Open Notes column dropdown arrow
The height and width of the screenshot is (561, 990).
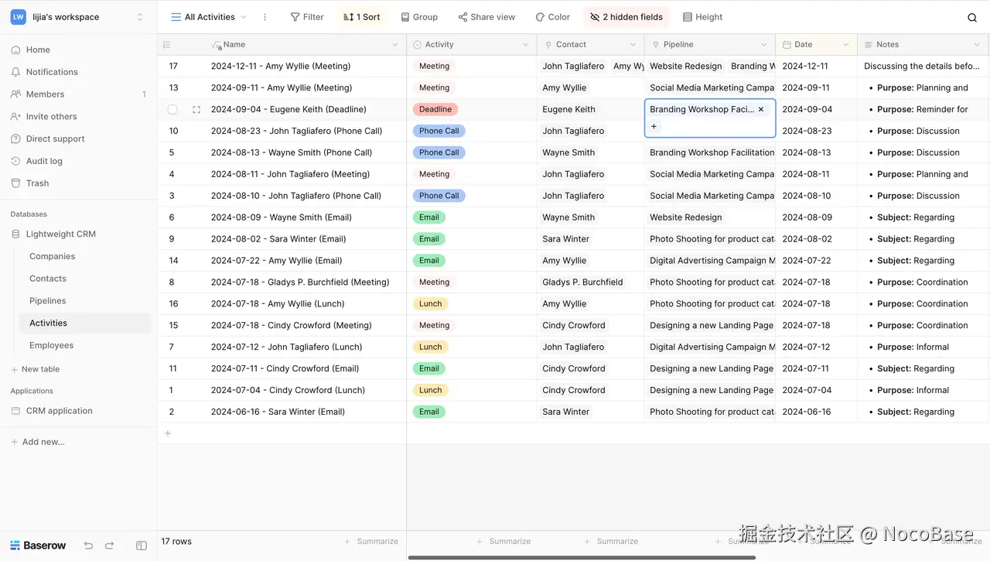[x=977, y=45]
